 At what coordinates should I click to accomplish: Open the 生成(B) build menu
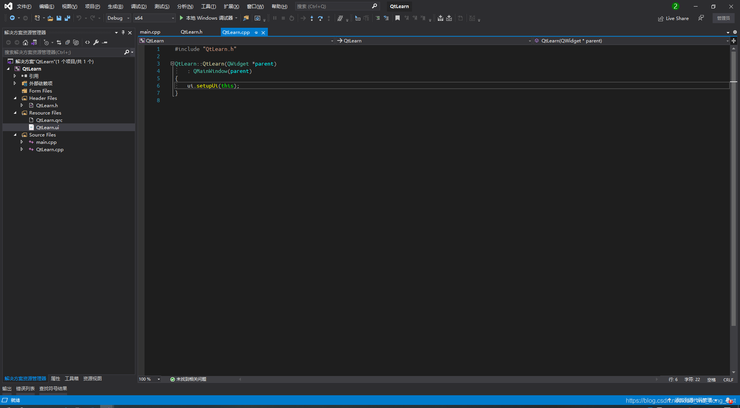[x=115, y=6]
